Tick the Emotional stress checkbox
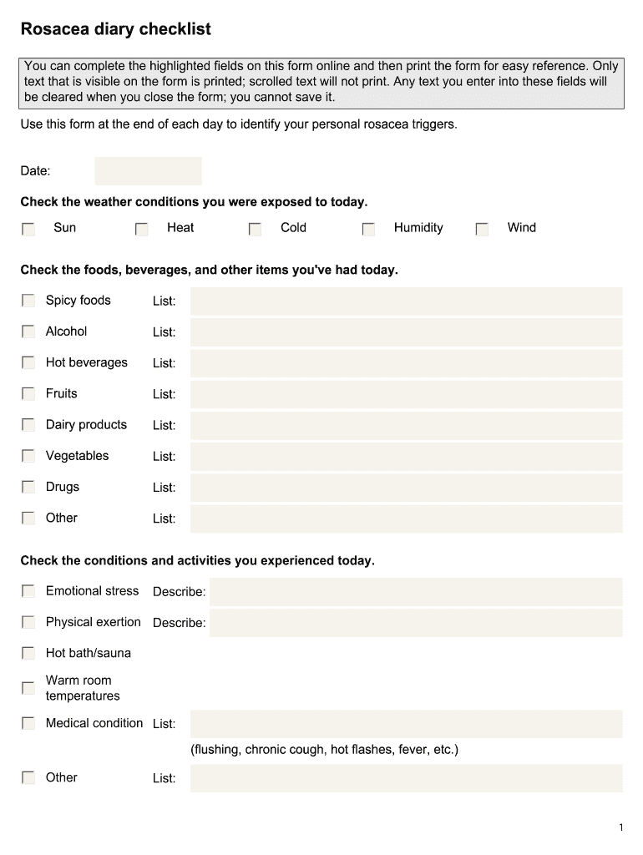 click(x=28, y=591)
